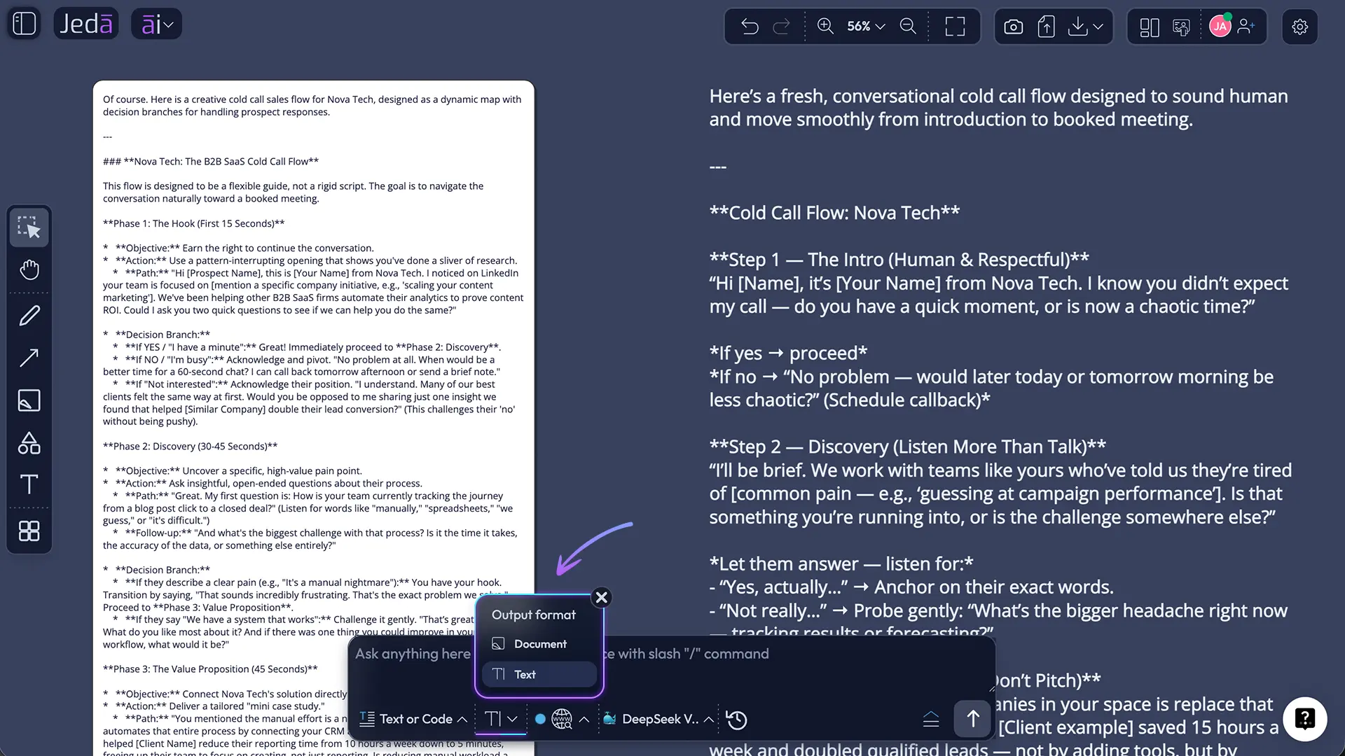The image size is (1345, 756).
Task: Open the 56% zoom level dropdown
Action: pyautogui.click(x=867, y=27)
